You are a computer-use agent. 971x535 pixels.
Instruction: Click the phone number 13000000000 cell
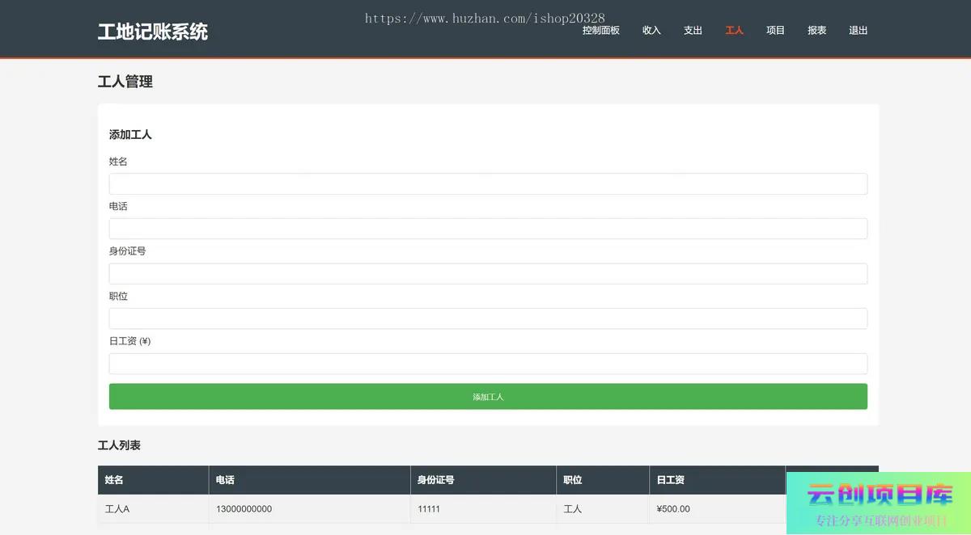pos(244,509)
